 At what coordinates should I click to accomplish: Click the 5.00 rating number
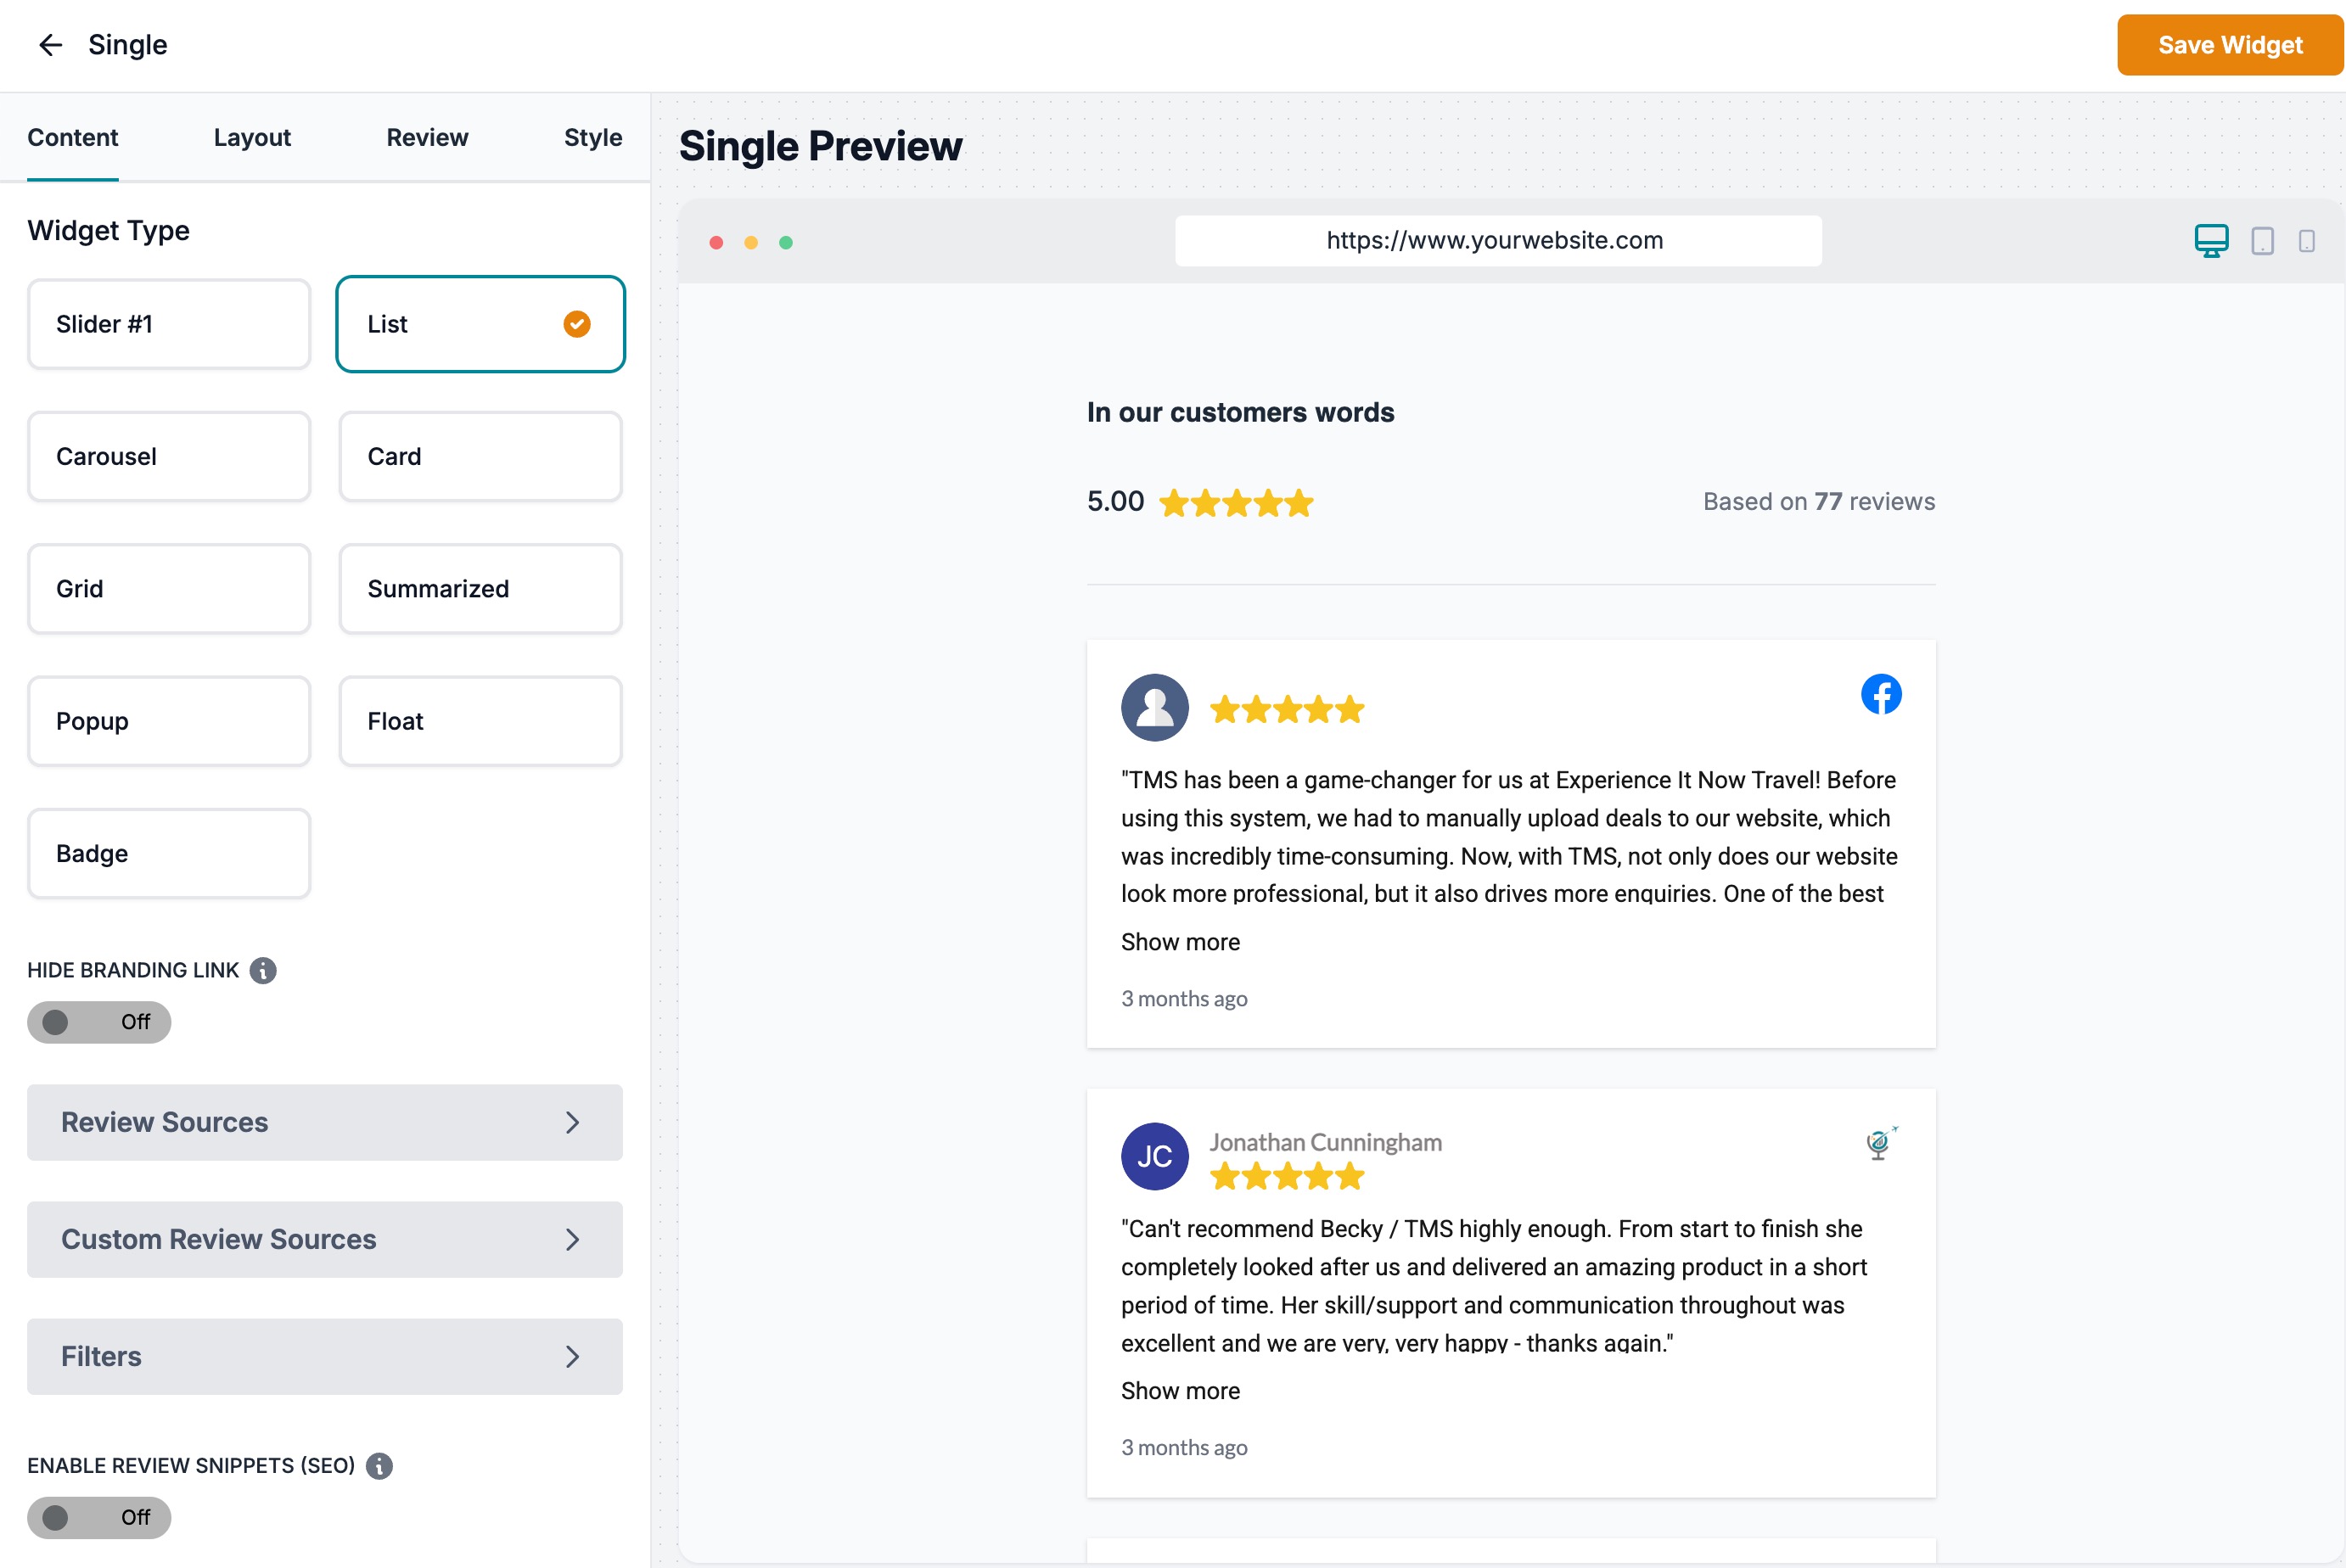click(1115, 501)
